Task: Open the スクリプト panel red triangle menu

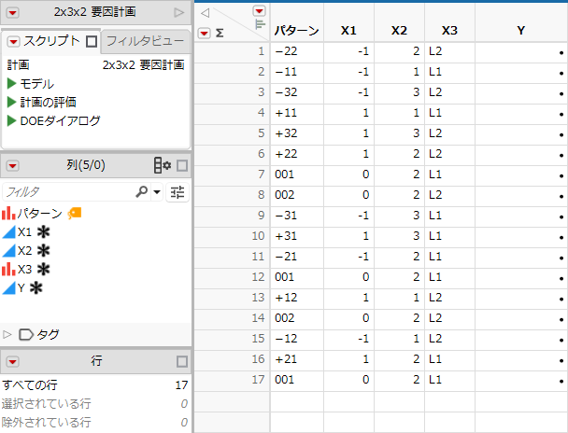Action: (x=13, y=42)
